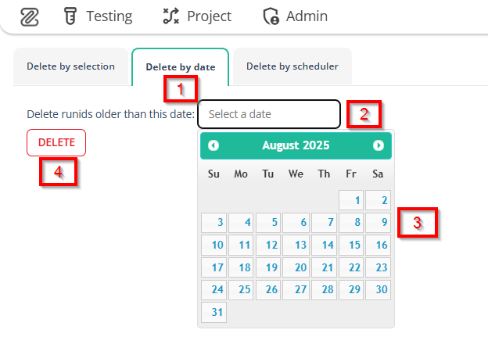Open the Delete by scheduler tab

pyautogui.click(x=292, y=66)
